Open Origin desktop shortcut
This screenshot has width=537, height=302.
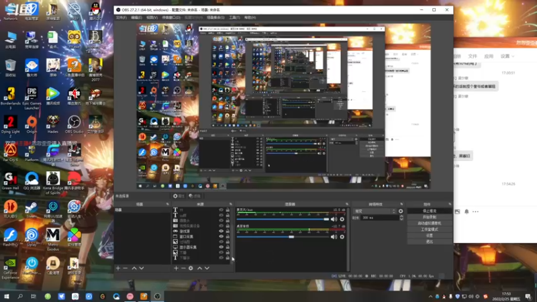tap(32, 125)
